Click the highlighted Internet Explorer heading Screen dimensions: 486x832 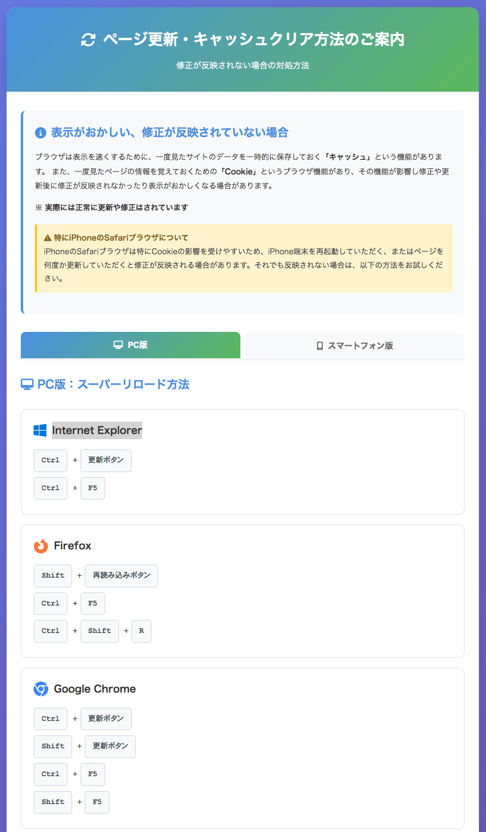(x=97, y=430)
